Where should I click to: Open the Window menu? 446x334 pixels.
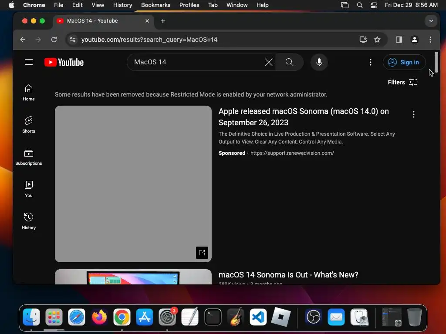[237, 5]
